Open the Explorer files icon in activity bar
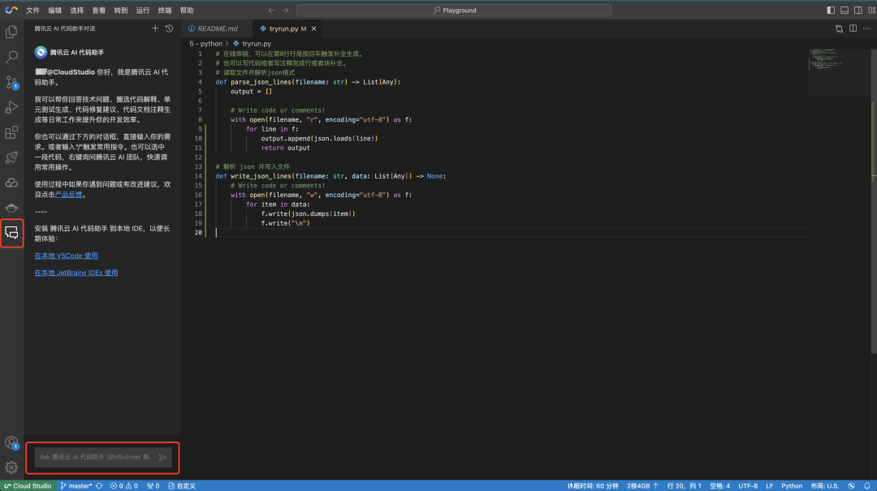The width and height of the screenshot is (877, 491). [x=12, y=32]
